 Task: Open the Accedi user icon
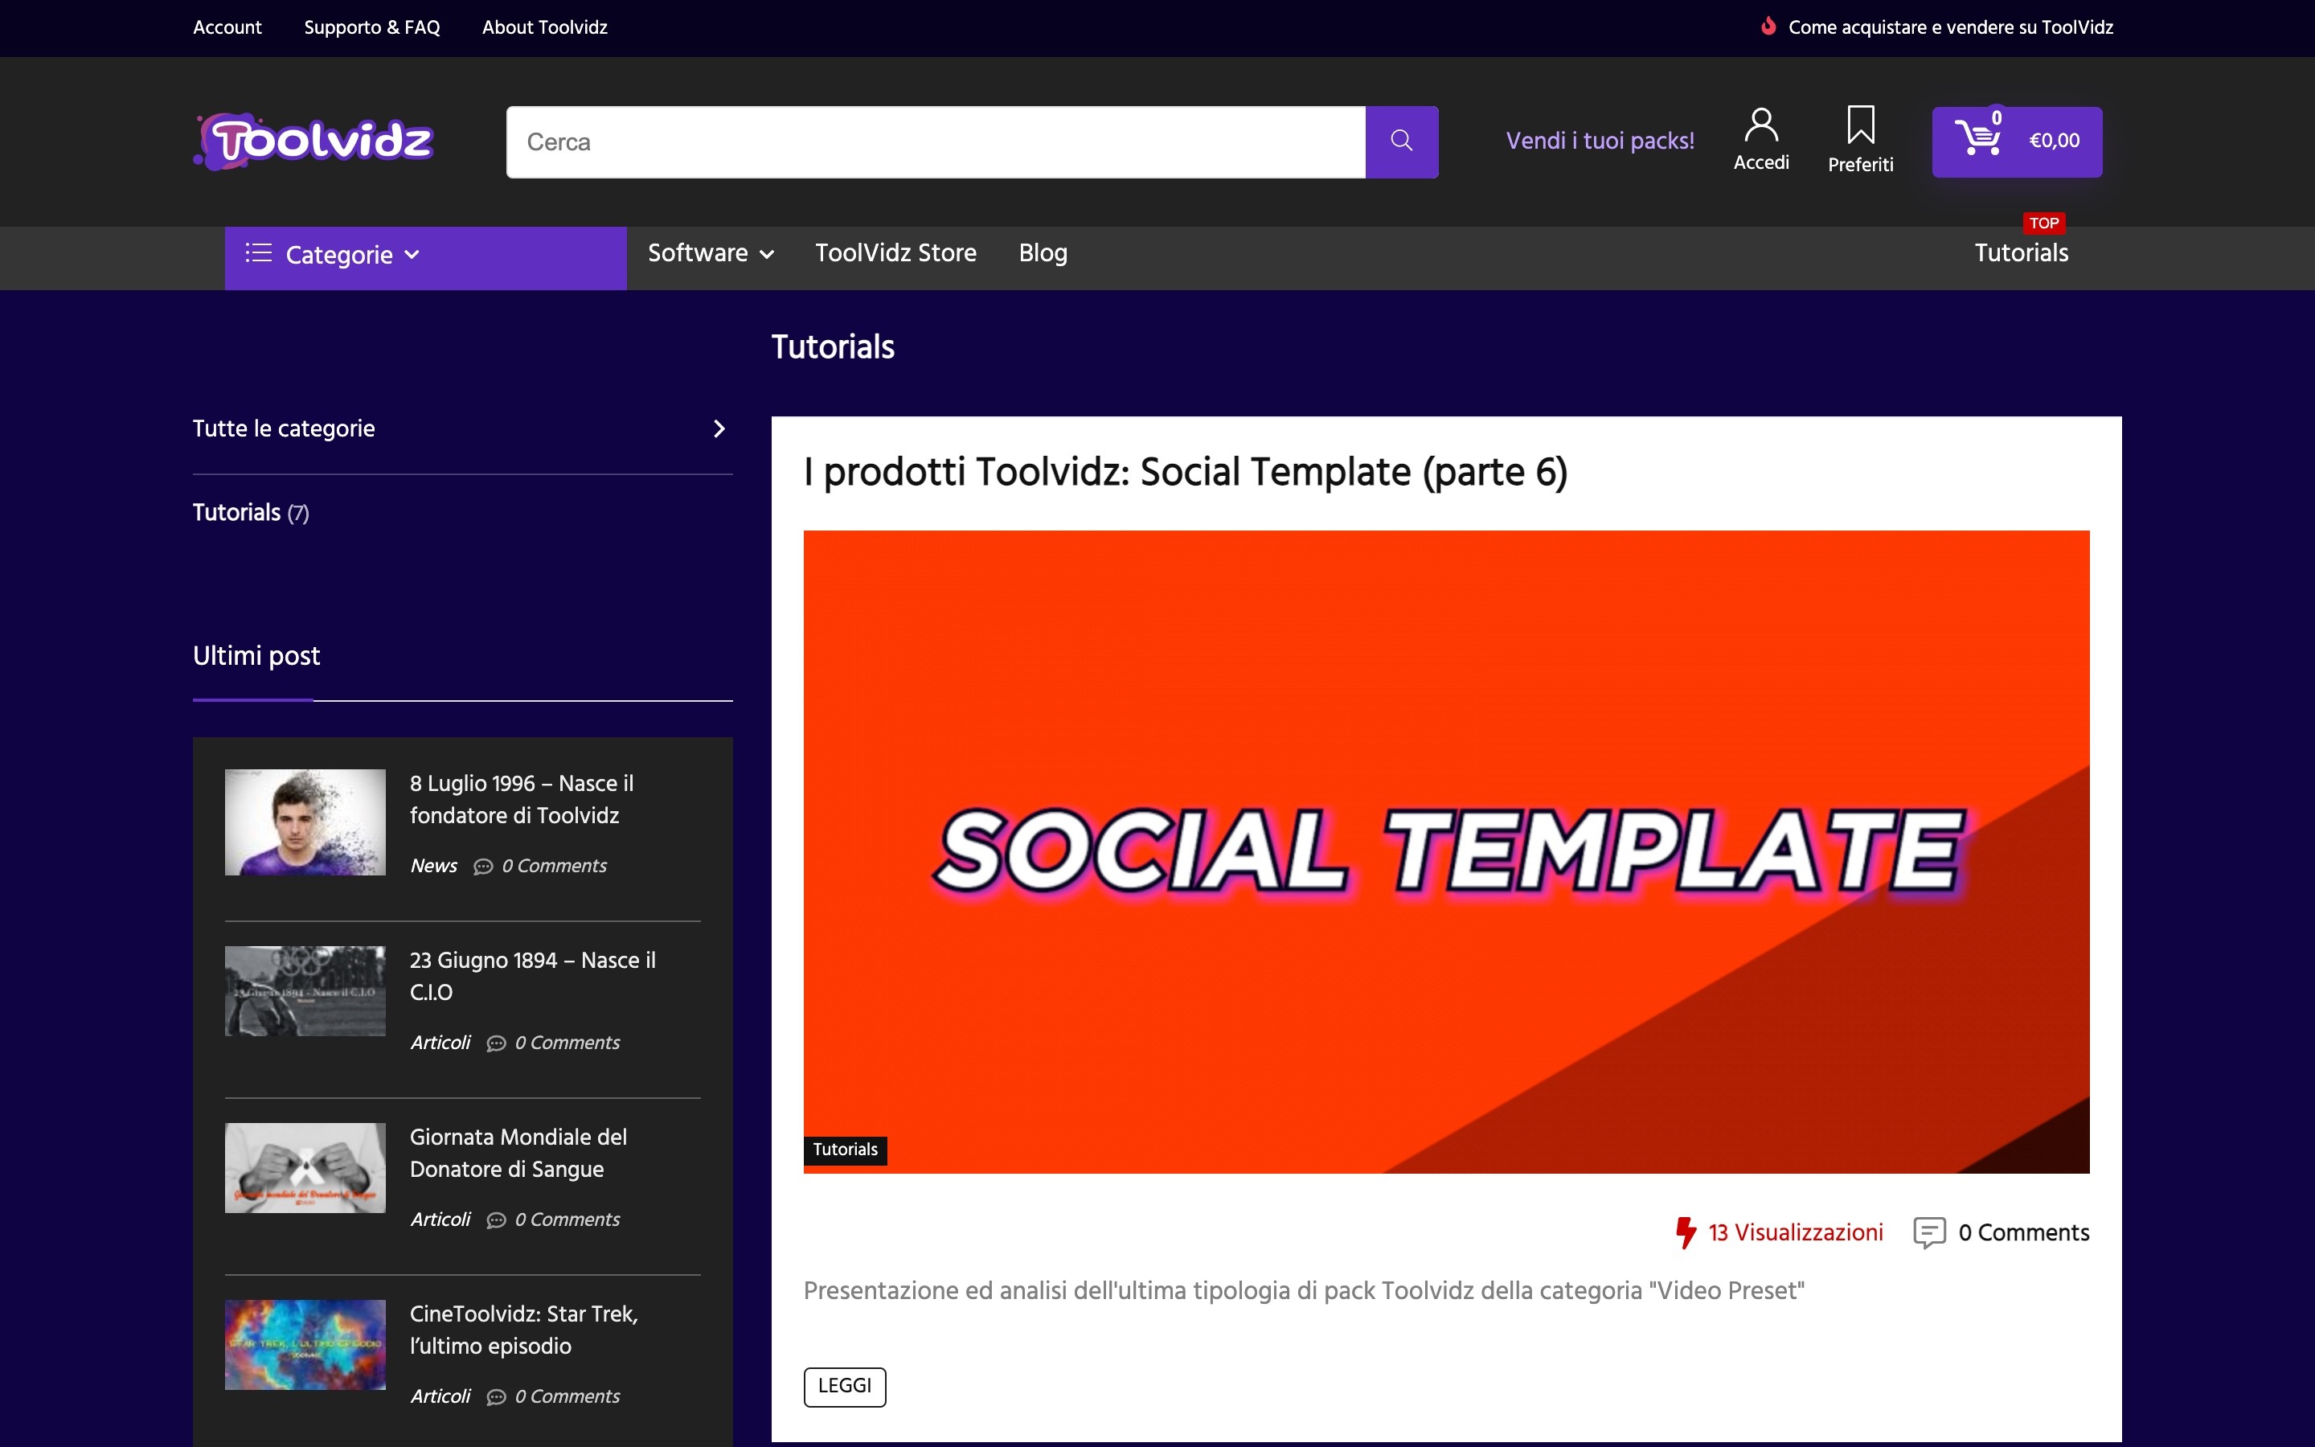1760,125
